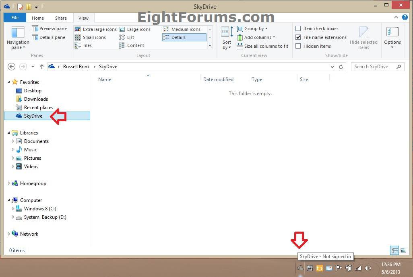Image resolution: width=413 pixels, height=277 pixels.
Task: Switch layout to Large icons
Action: [x=135, y=29]
